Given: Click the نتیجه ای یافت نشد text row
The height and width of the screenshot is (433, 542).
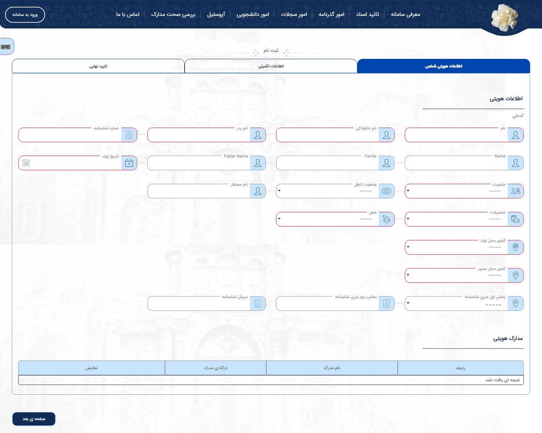Looking at the screenshot, I should [271, 380].
